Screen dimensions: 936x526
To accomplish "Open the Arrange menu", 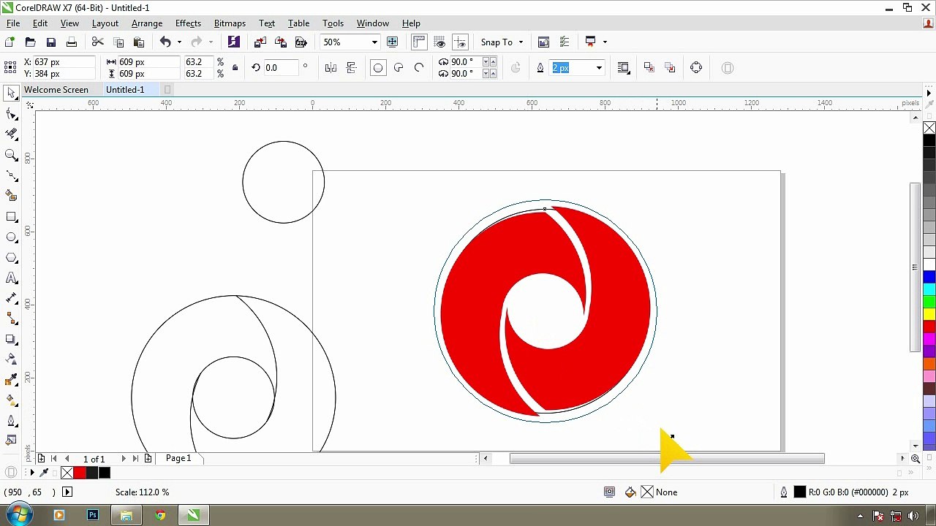I will 147,23.
